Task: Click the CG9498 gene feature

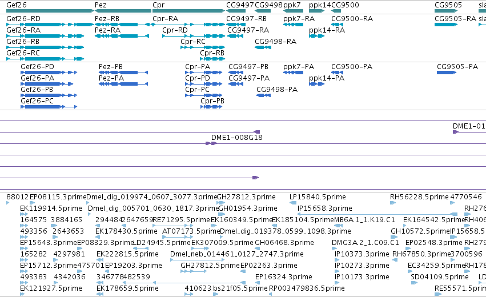Action: (x=263, y=11)
